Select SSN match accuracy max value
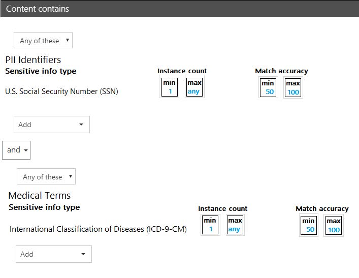 (293, 87)
